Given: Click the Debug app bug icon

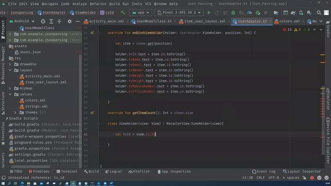Looking at the screenshot, I should point(233,12).
